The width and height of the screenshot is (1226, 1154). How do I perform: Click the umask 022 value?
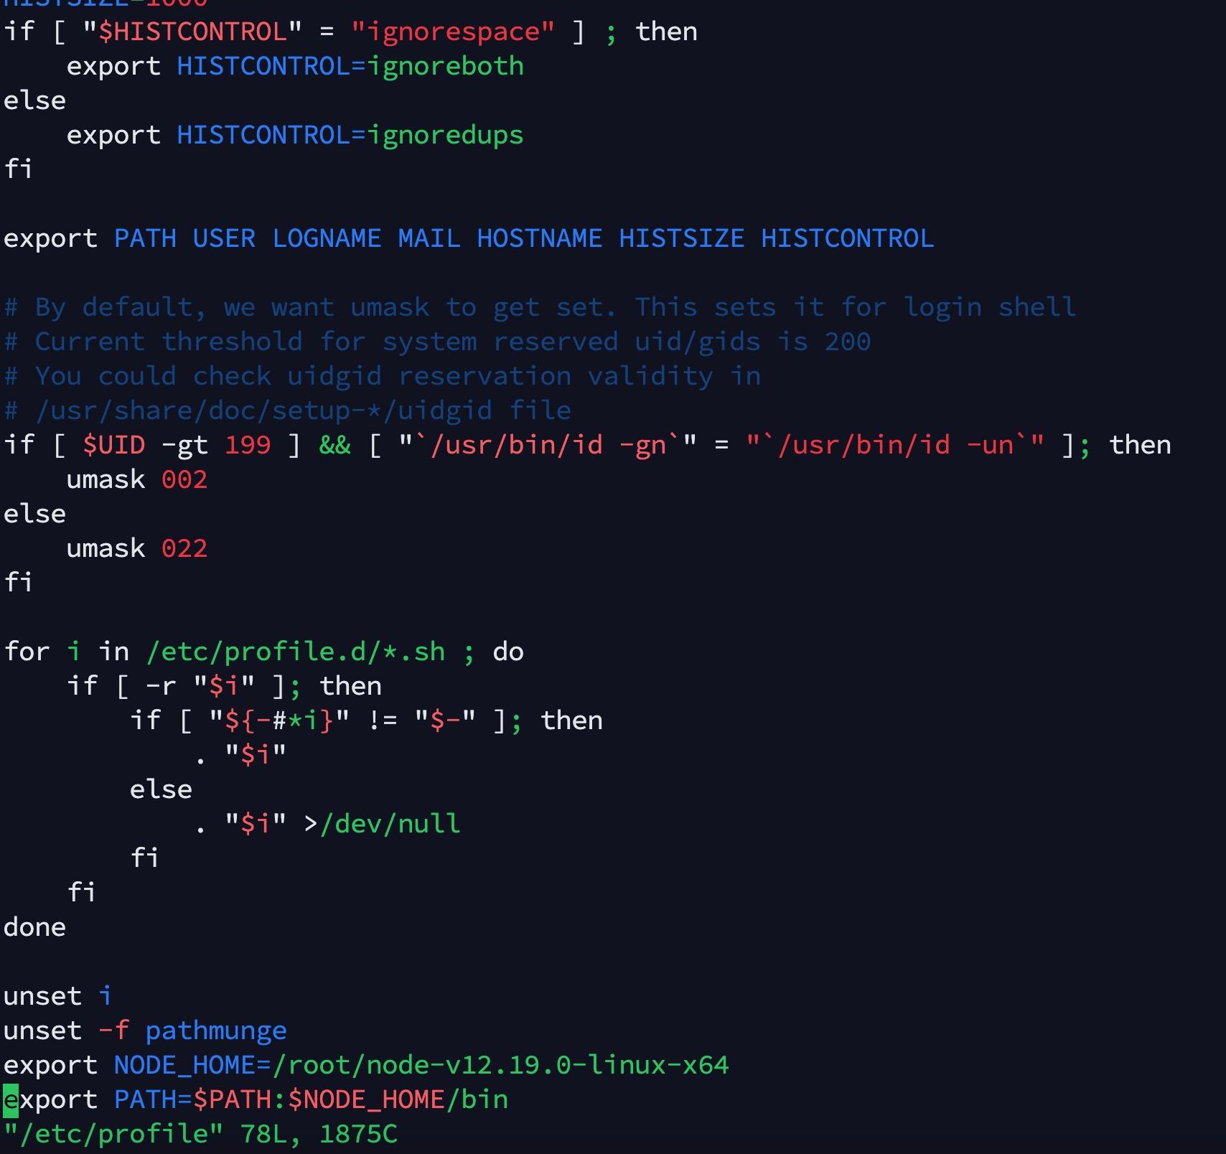(x=184, y=548)
